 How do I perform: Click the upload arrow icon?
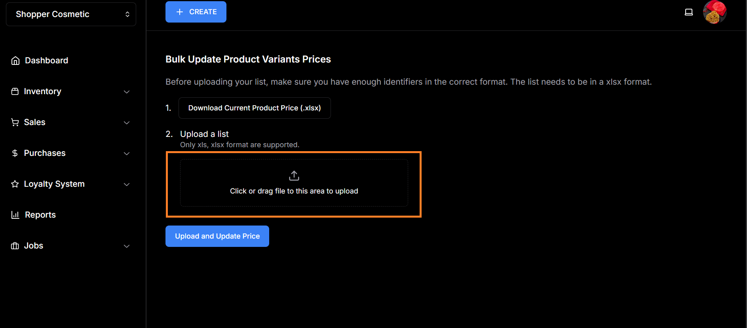tap(294, 175)
